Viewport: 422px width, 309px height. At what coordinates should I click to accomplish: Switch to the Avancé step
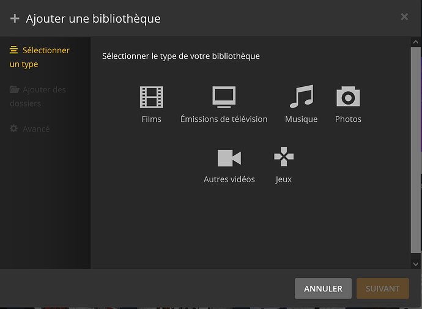click(29, 128)
